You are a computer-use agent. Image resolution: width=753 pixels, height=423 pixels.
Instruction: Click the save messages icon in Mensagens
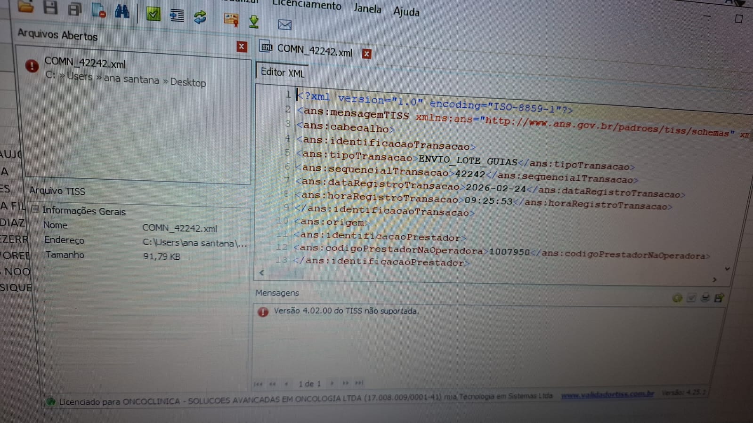[719, 298]
